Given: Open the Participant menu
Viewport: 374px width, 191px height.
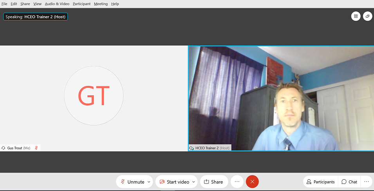Looking at the screenshot, I should [x=81, y=4].
